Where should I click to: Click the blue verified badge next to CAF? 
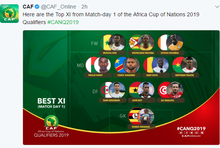coord(37,7)
